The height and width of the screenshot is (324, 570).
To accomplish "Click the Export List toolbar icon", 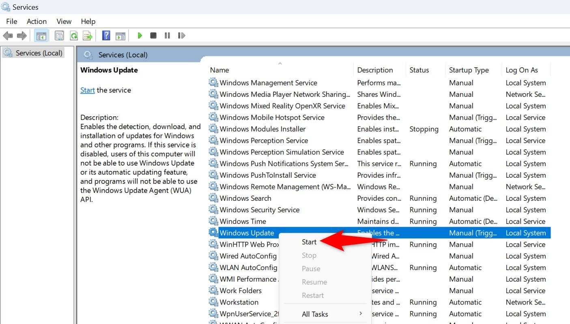I will pos(88,36).
